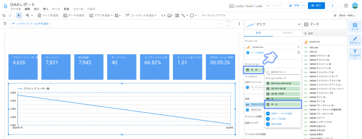362x139 pixels.
Task: Select the セッション scorecard
Action: [56, 67]
